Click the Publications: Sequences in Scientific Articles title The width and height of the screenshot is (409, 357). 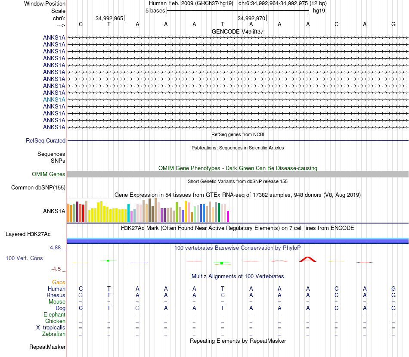coord(238,148)
